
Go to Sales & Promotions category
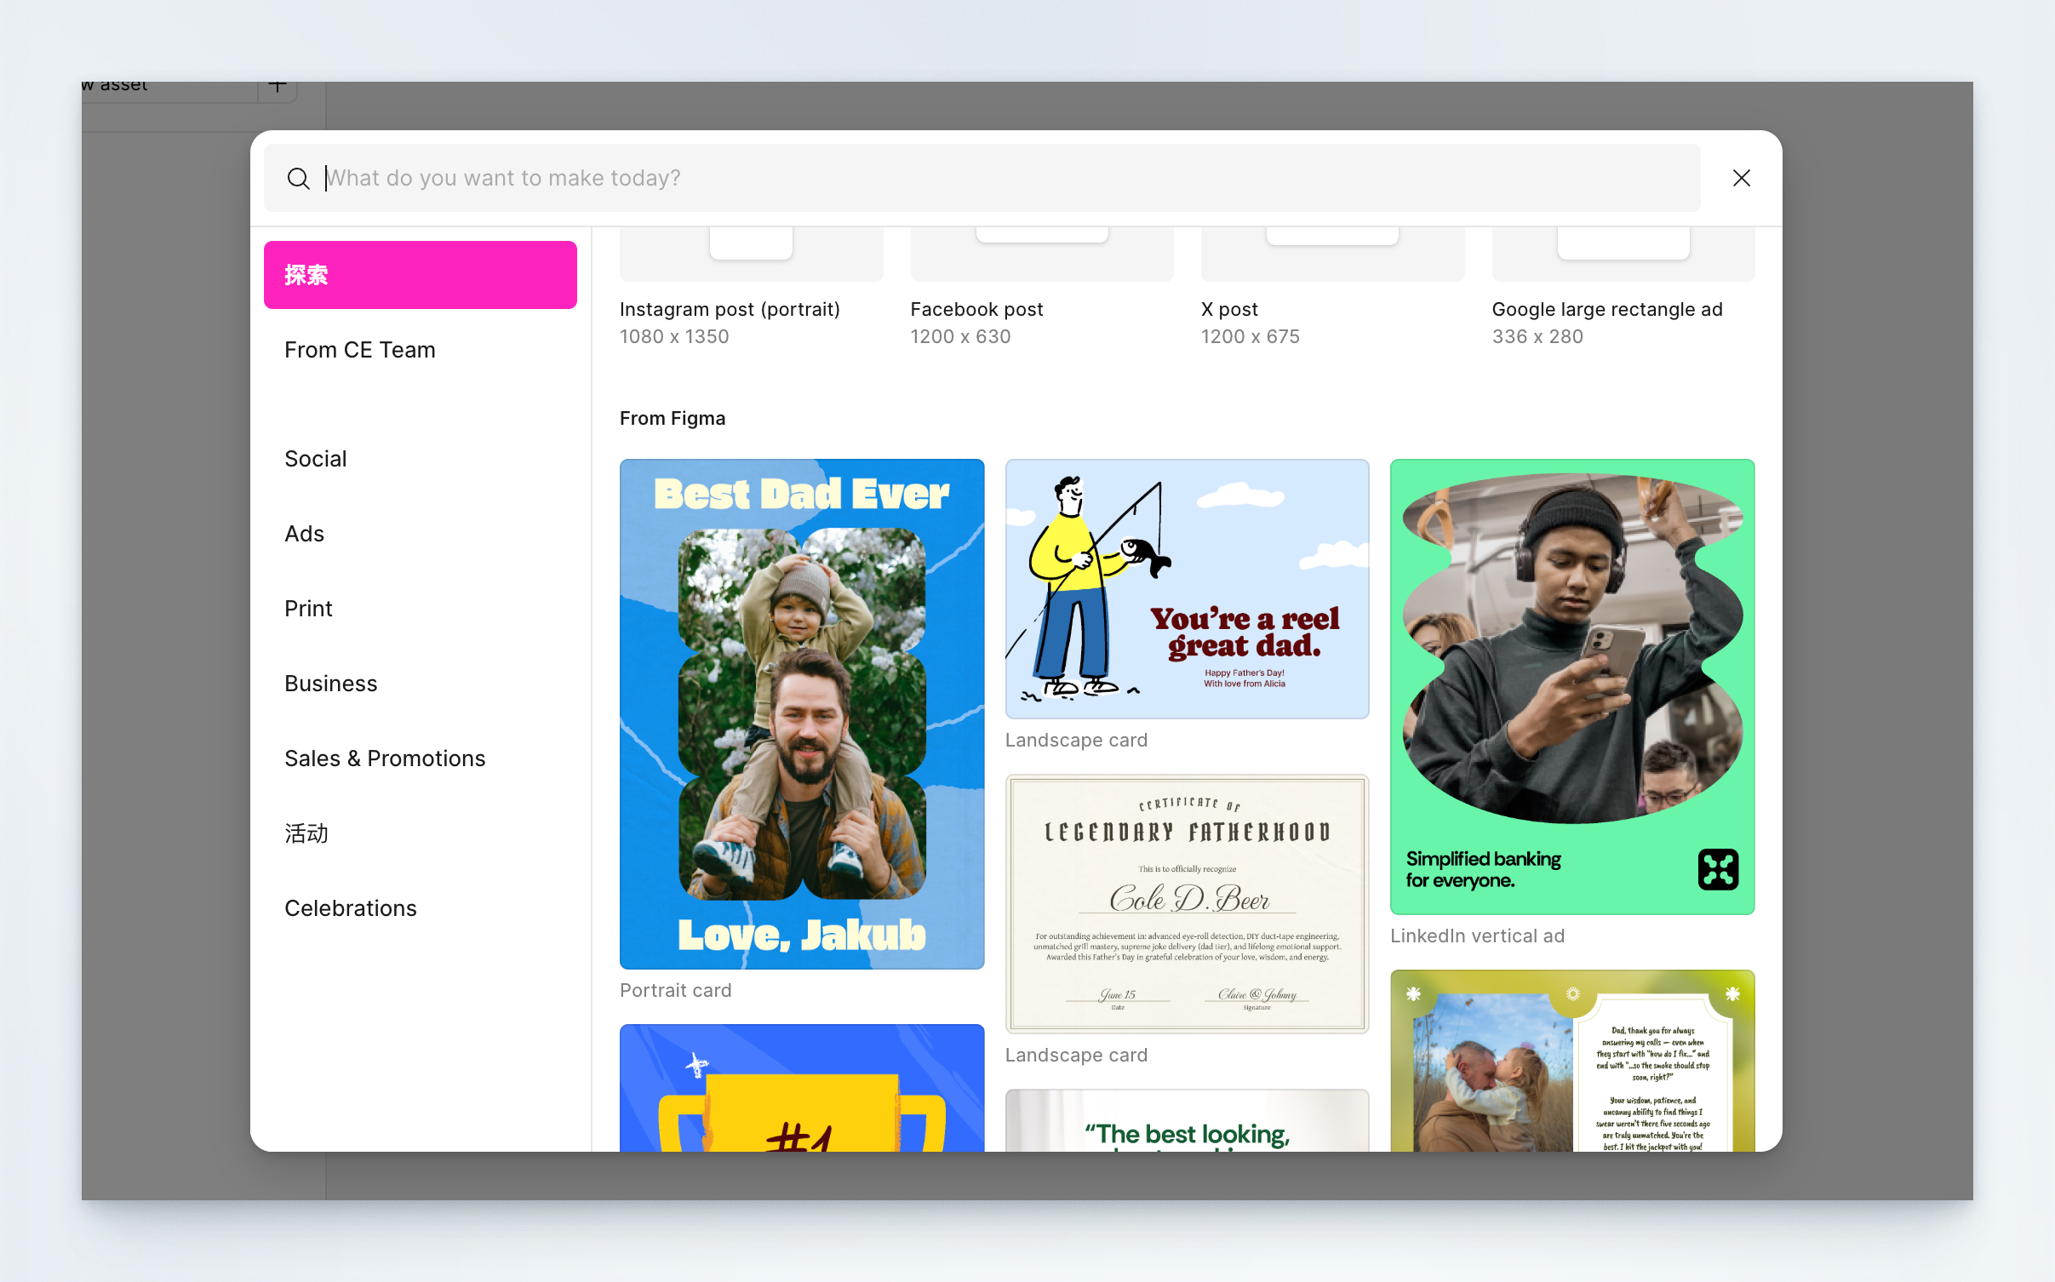tap(385, 758)
